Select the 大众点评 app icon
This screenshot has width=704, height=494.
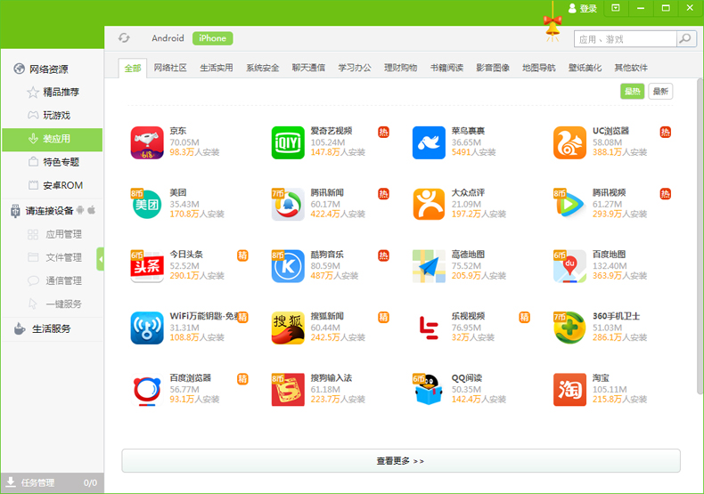point(429,205)
